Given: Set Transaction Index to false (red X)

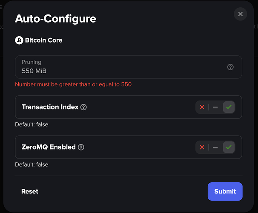Looking at the screenshot, I should click(202, 107).
